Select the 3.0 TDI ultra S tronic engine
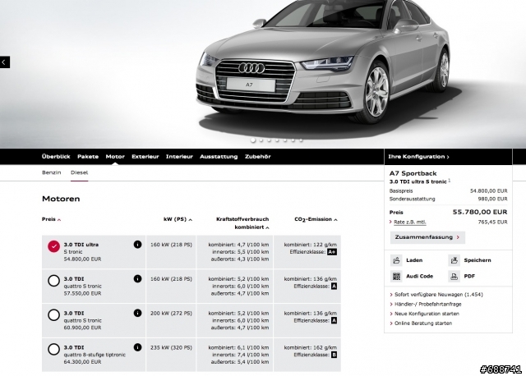The height and width of the screenshot is (376, 526). tap(53, 246)
